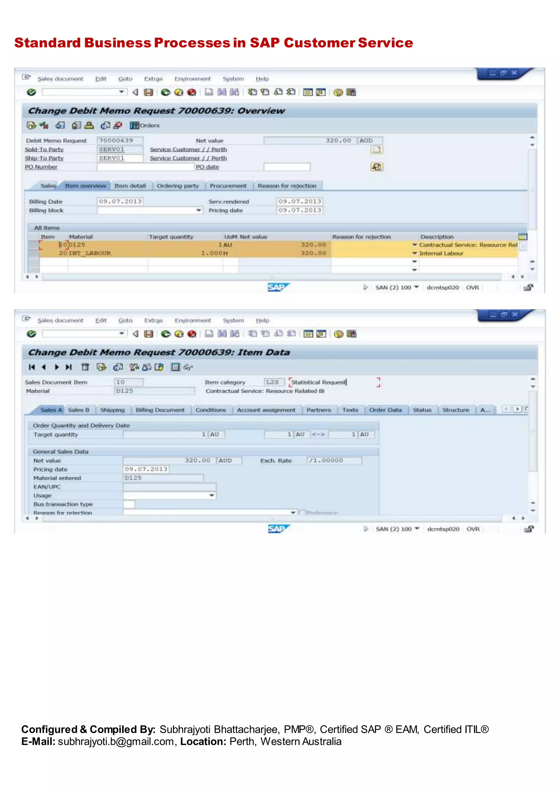Click First item icon in Item Data toolbar
The width and height of the screenshot is (560, 793).
[32, 367]
